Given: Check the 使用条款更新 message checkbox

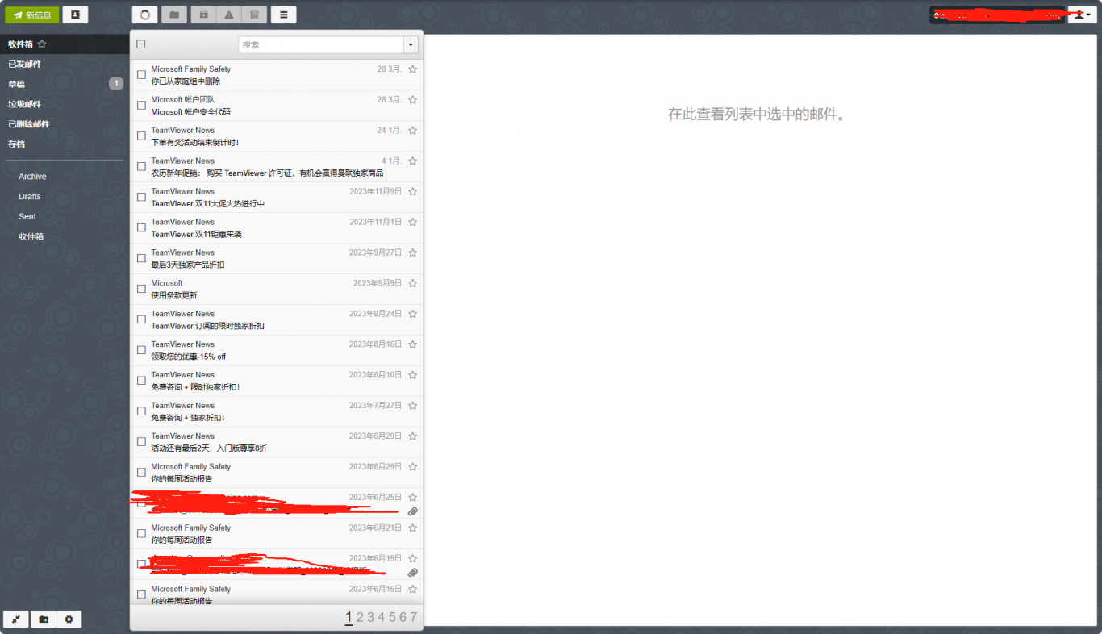Looking at the screenshot, I should [141, 289].
